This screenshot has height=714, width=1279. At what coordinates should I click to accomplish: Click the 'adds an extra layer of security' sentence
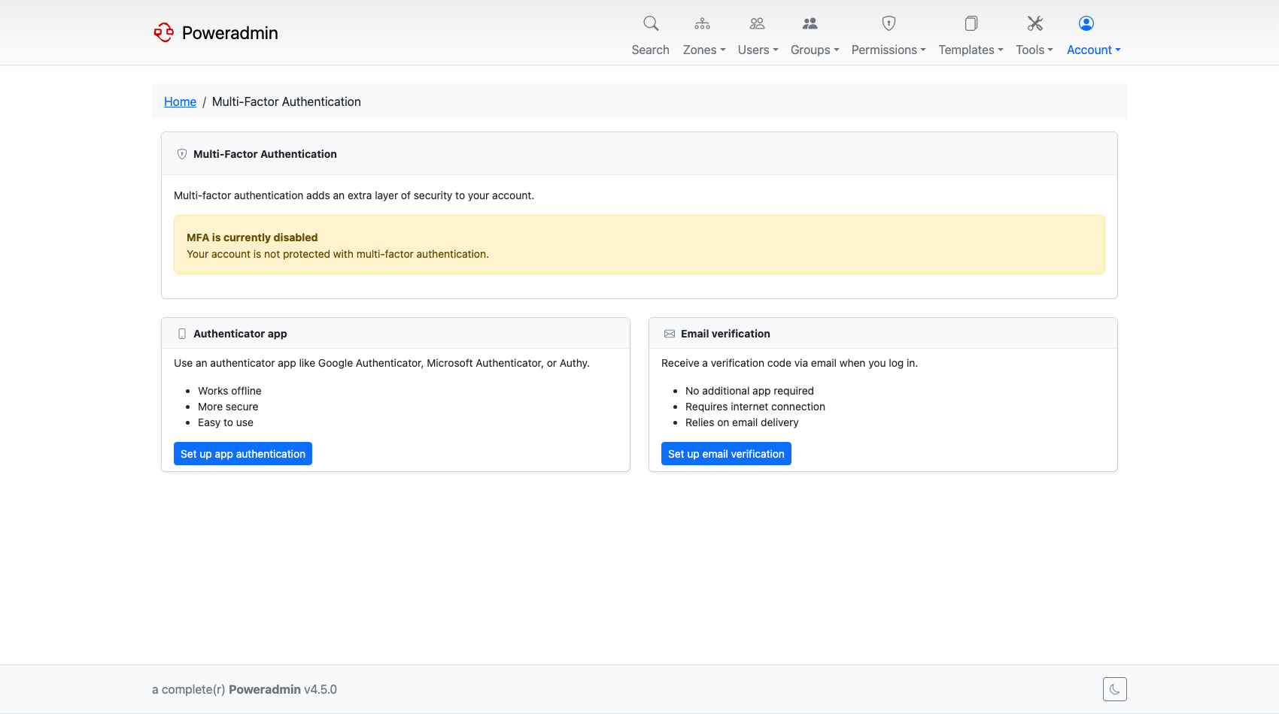tap(354, 195)
